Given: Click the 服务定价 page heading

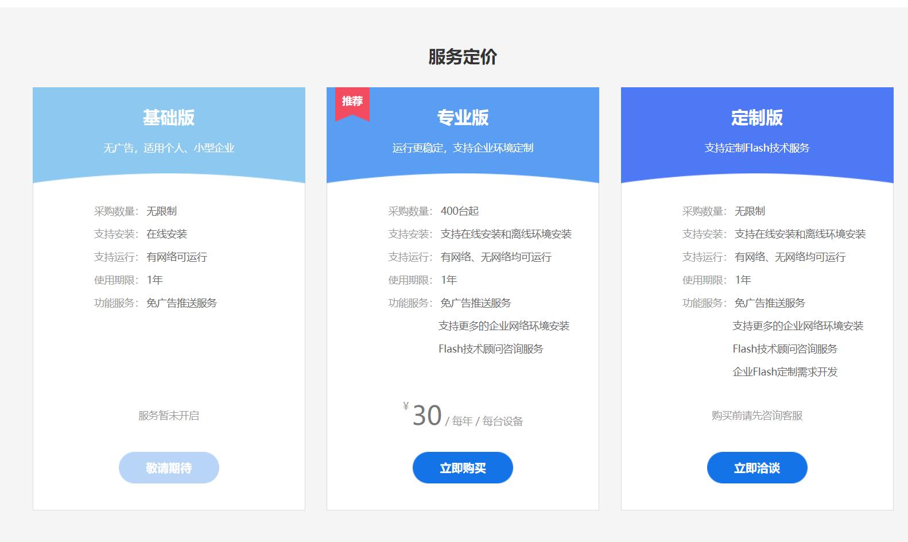Looking at the screenshot, I should (x=463, y=57).
